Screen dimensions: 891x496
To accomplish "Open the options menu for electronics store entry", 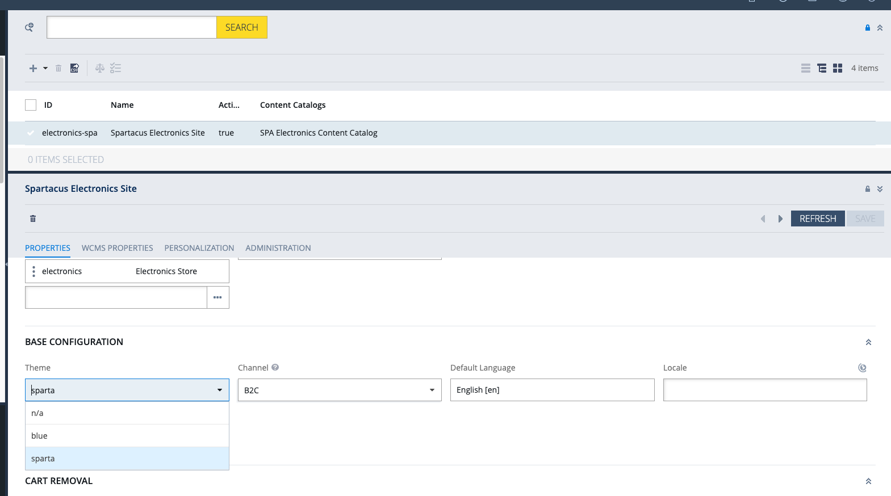I will click(x=34, y=271).
